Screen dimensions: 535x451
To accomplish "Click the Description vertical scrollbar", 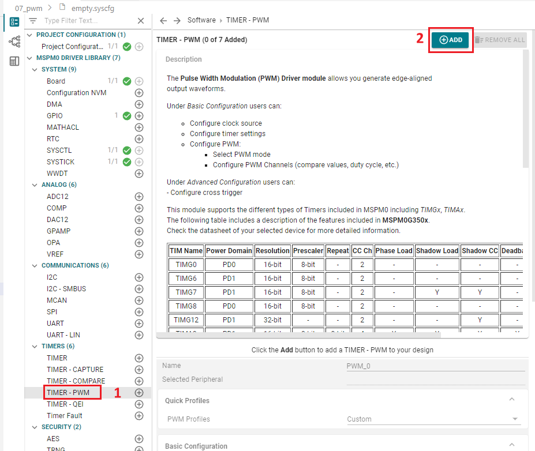I will (x=525, y=109).
